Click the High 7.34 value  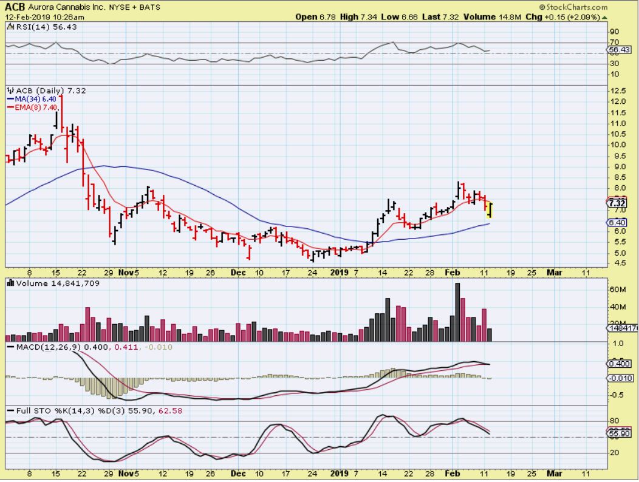358,17
